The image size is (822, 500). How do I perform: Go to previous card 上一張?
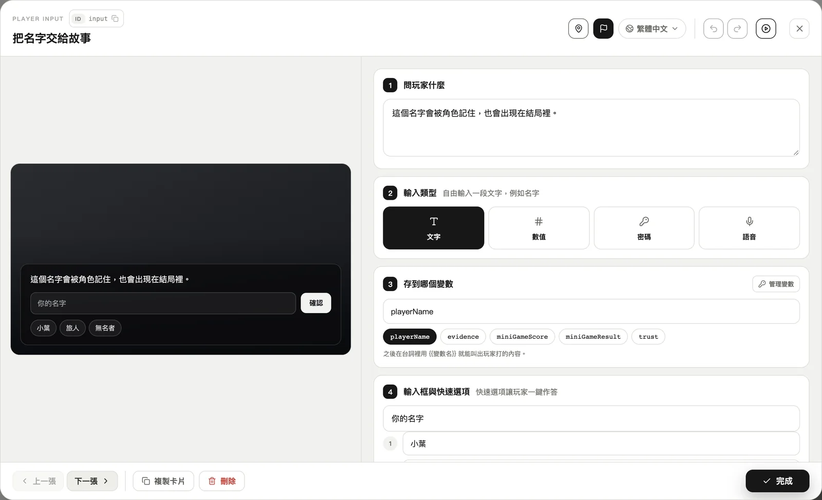point(39,481)
